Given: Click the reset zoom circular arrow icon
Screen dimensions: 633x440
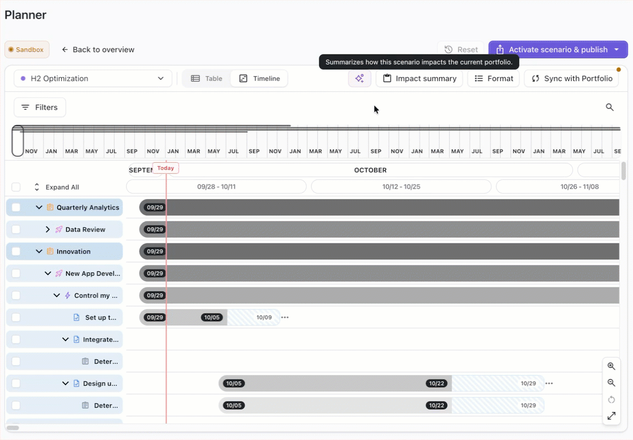Looking at the screenshot, I should [x=611, y=399].
